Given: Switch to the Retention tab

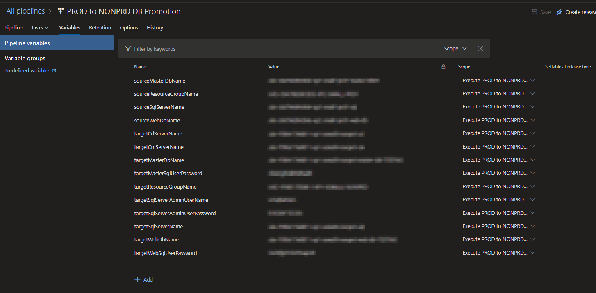Looking at the screenshot, I should pos(100,27).
